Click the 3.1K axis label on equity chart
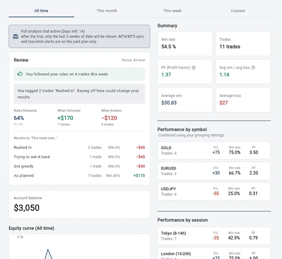Viewport: 282px width, 259px height. click(20, 237)
